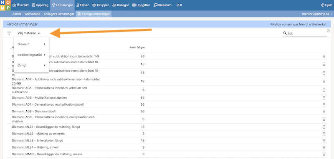Expand the Övrigt submenu
The image size is (334, 159).
(x=32, y=65)
